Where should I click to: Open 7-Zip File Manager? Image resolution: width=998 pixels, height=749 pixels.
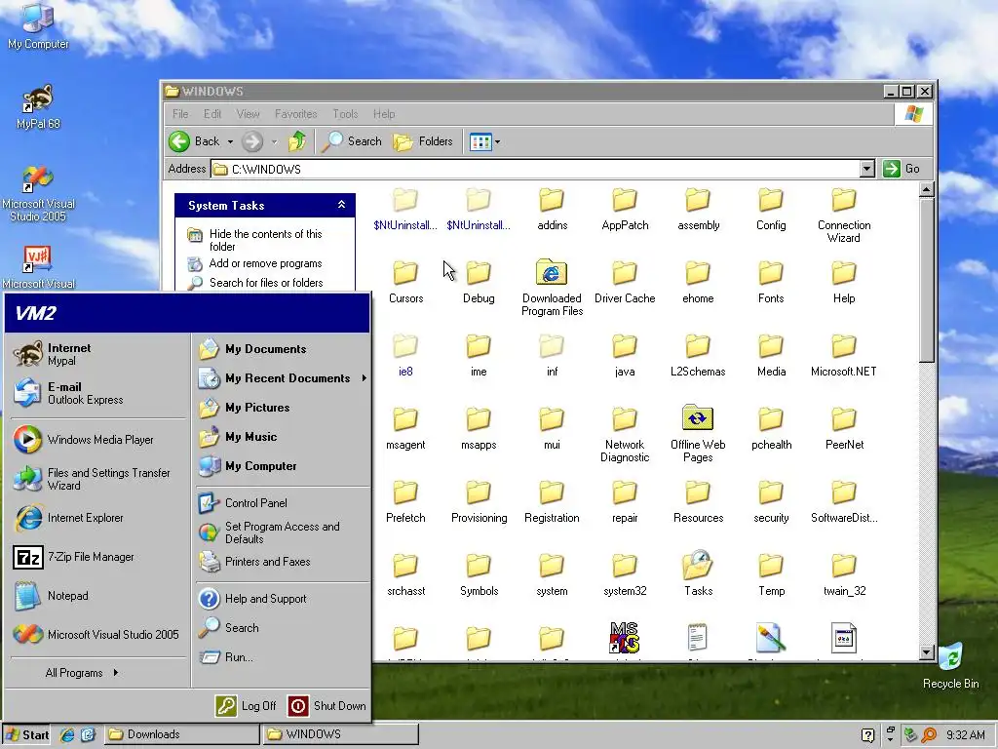(x=98, y=557)
